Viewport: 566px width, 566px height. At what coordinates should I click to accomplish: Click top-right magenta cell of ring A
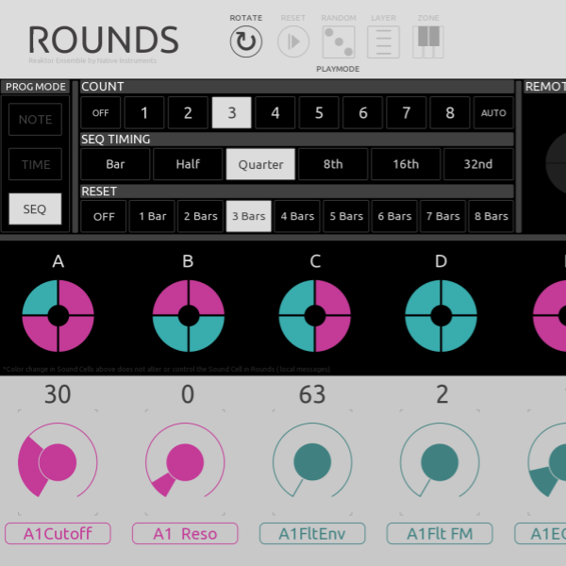[75, 299]
